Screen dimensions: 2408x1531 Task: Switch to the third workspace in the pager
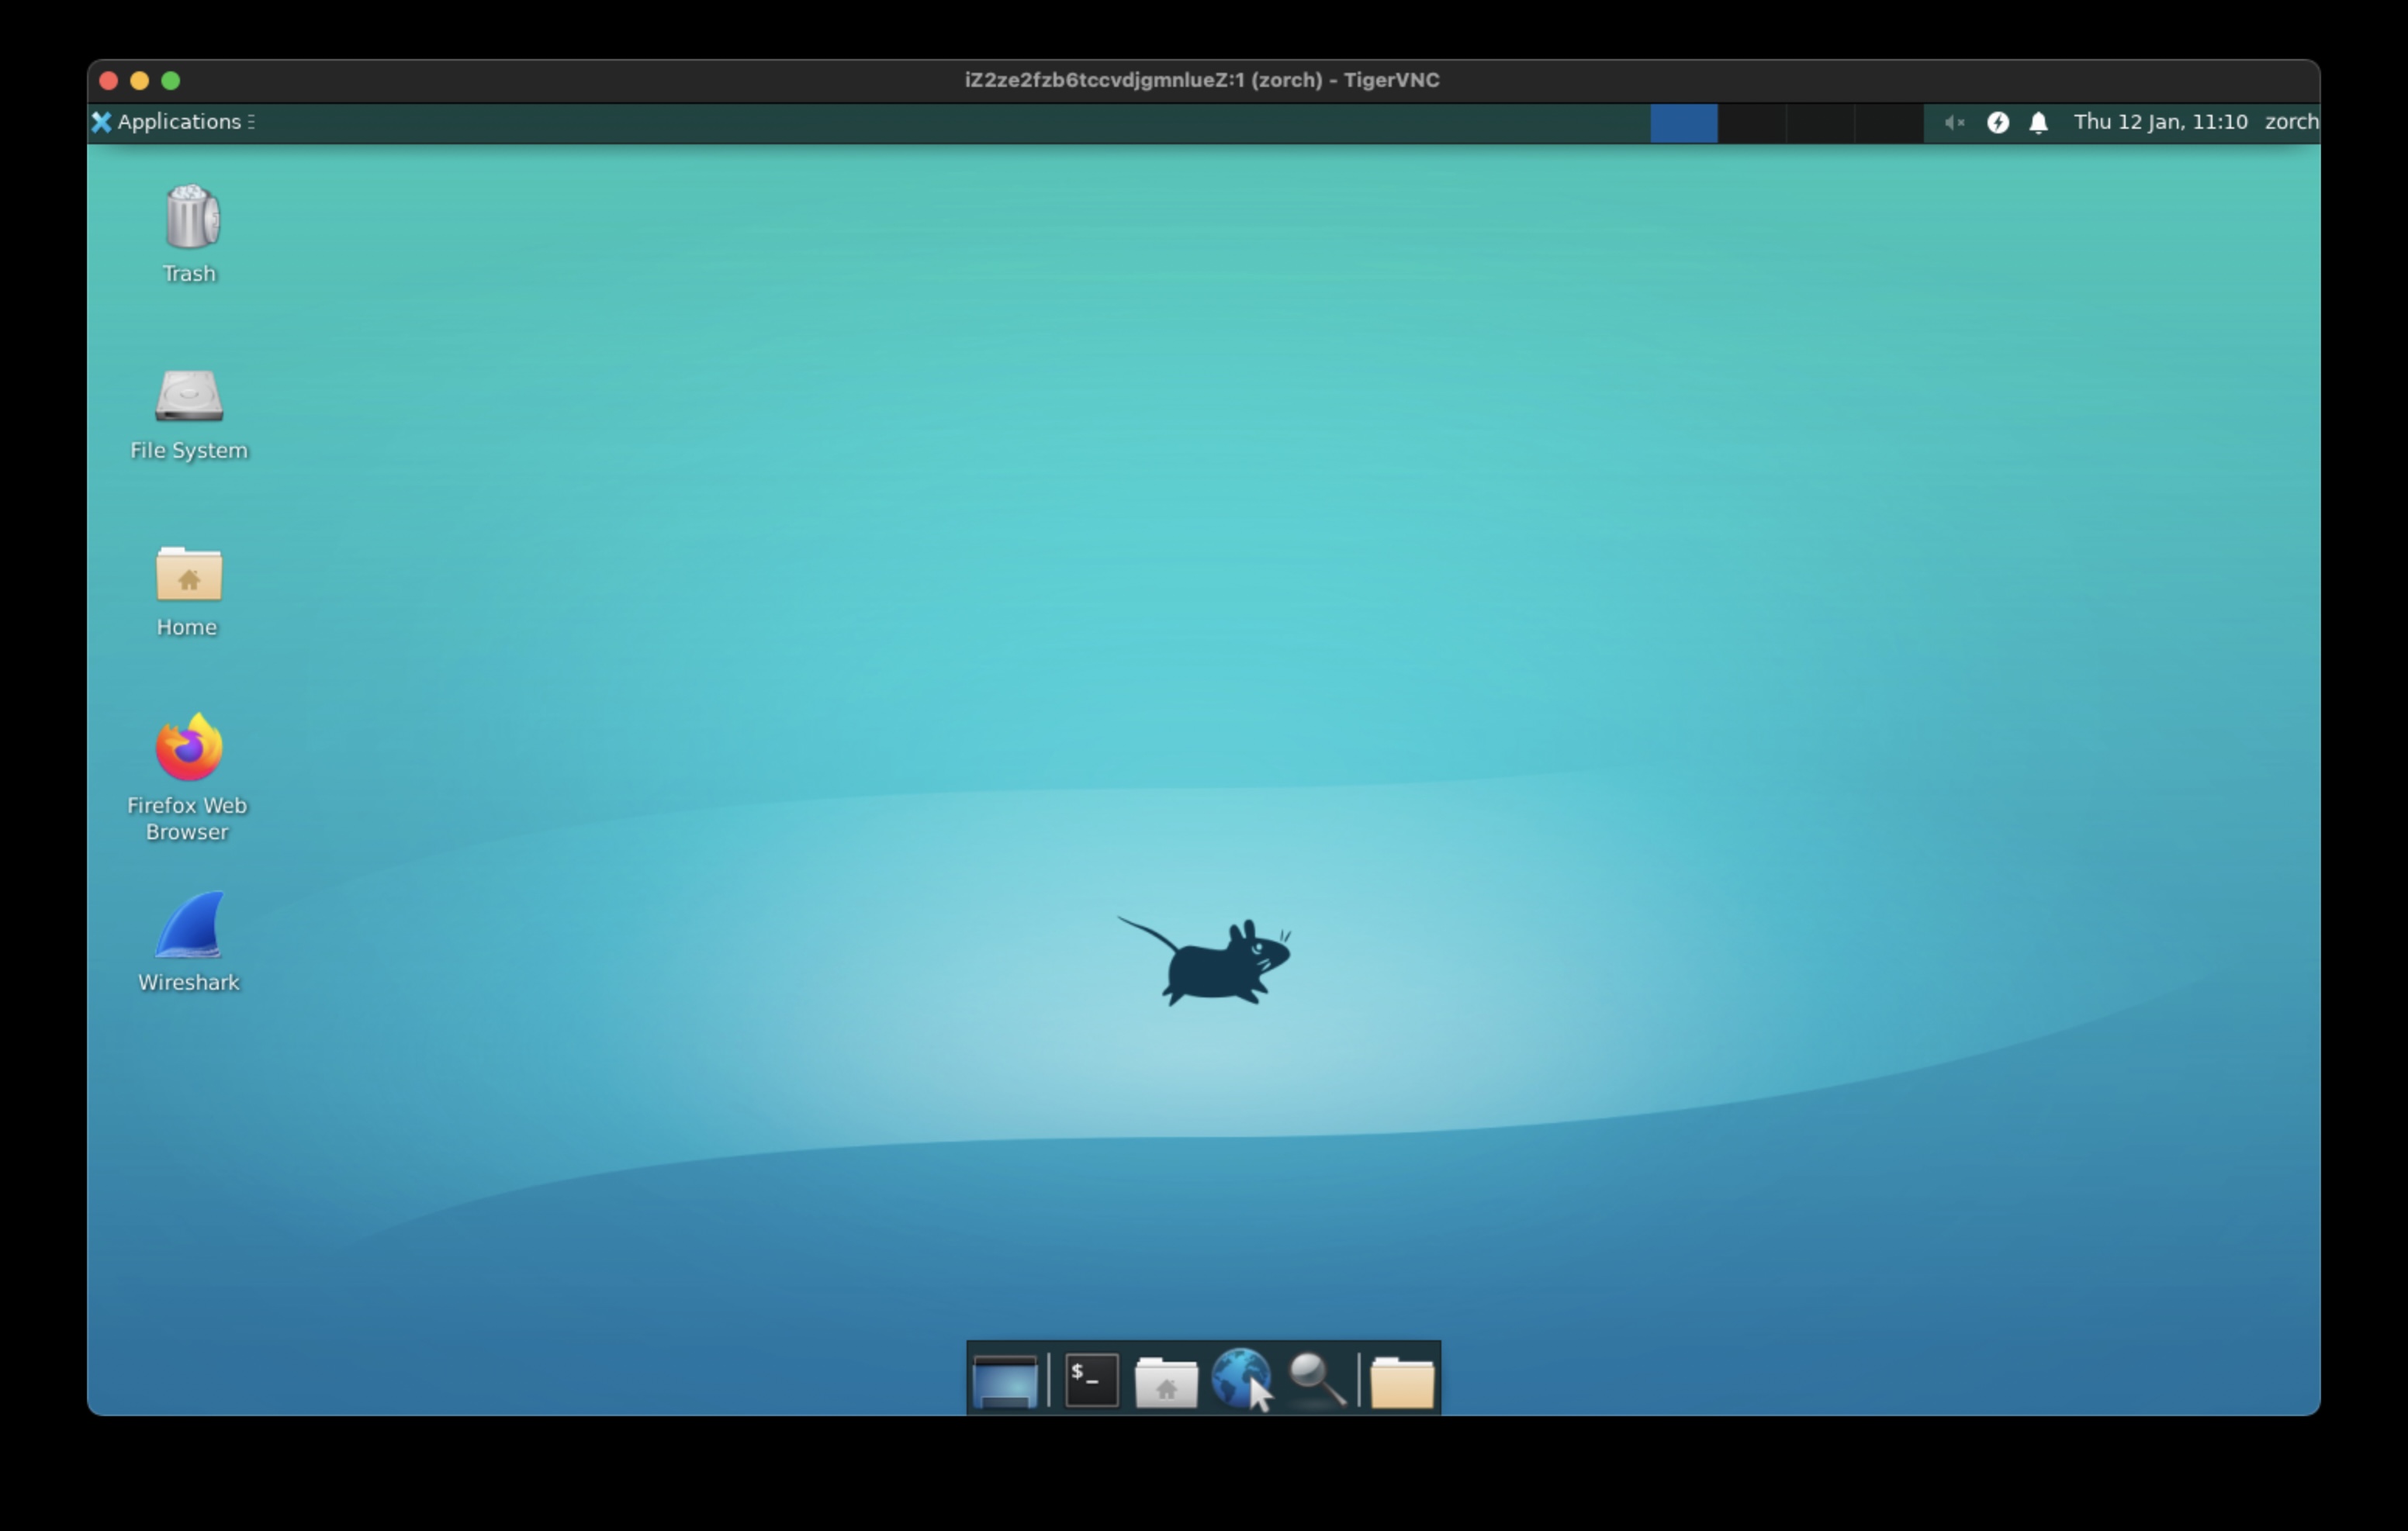(1820, 123)
